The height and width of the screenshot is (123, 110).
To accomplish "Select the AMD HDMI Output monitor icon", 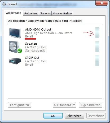I will [15, 33].
